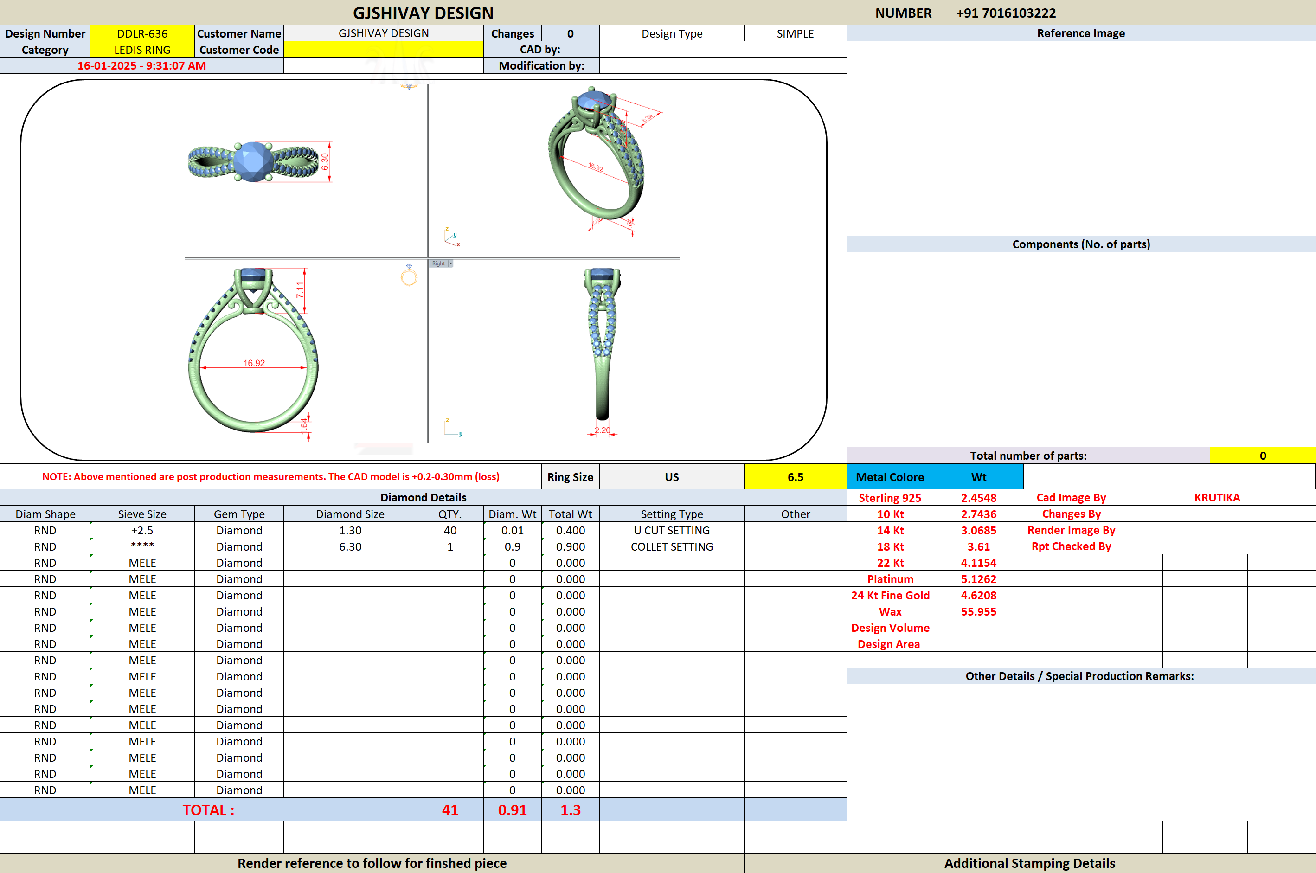Click the US ring size standard cell
Viewport: 1316px width, 873px height.
click(671, 476)
